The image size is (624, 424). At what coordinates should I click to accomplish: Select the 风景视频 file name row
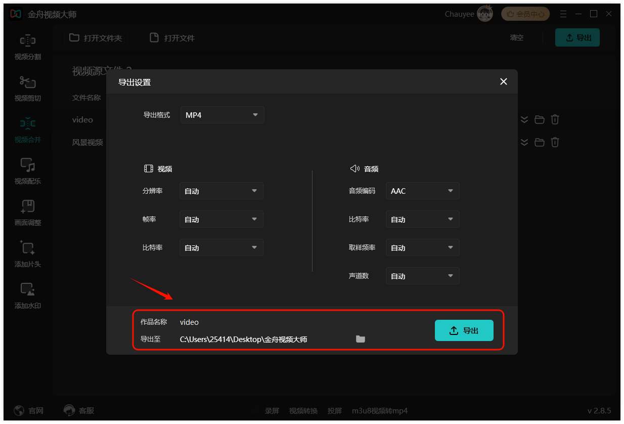click(87, 142)
